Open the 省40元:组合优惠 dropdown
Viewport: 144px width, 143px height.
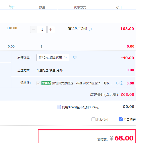(53, 58)
